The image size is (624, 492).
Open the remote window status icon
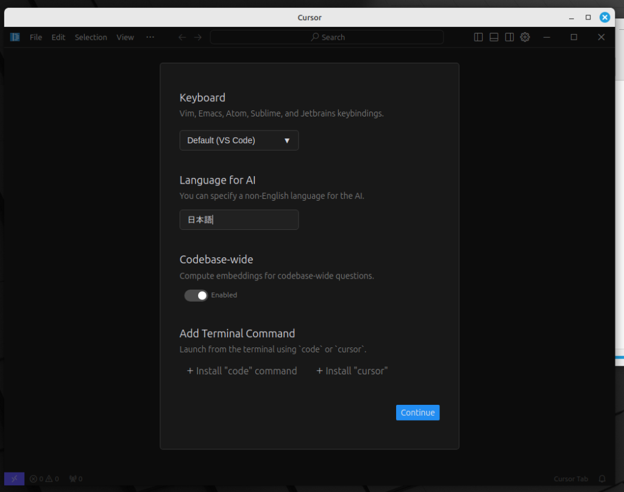point(14,479)
